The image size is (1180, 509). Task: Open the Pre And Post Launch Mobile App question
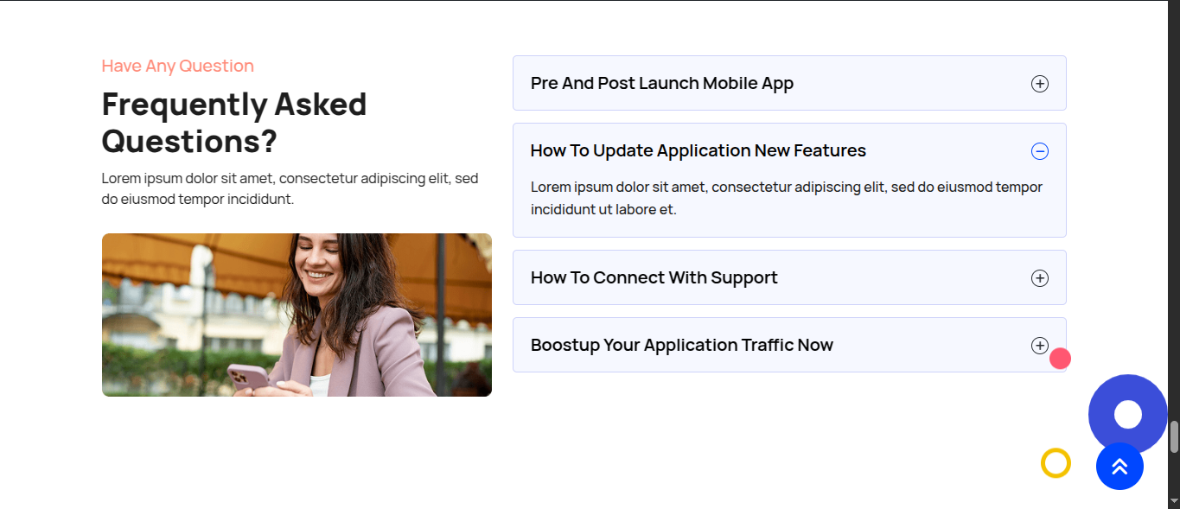click(662, 84)
